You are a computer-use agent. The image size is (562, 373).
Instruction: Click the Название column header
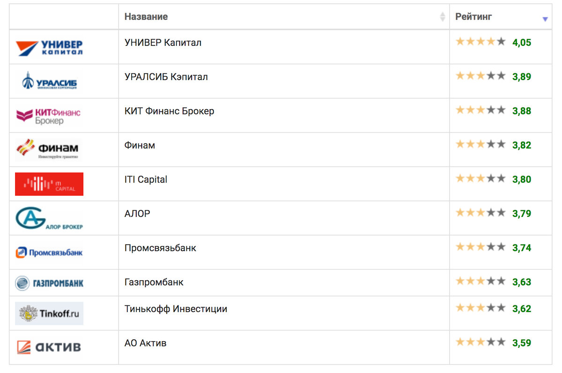pos(146,17)
